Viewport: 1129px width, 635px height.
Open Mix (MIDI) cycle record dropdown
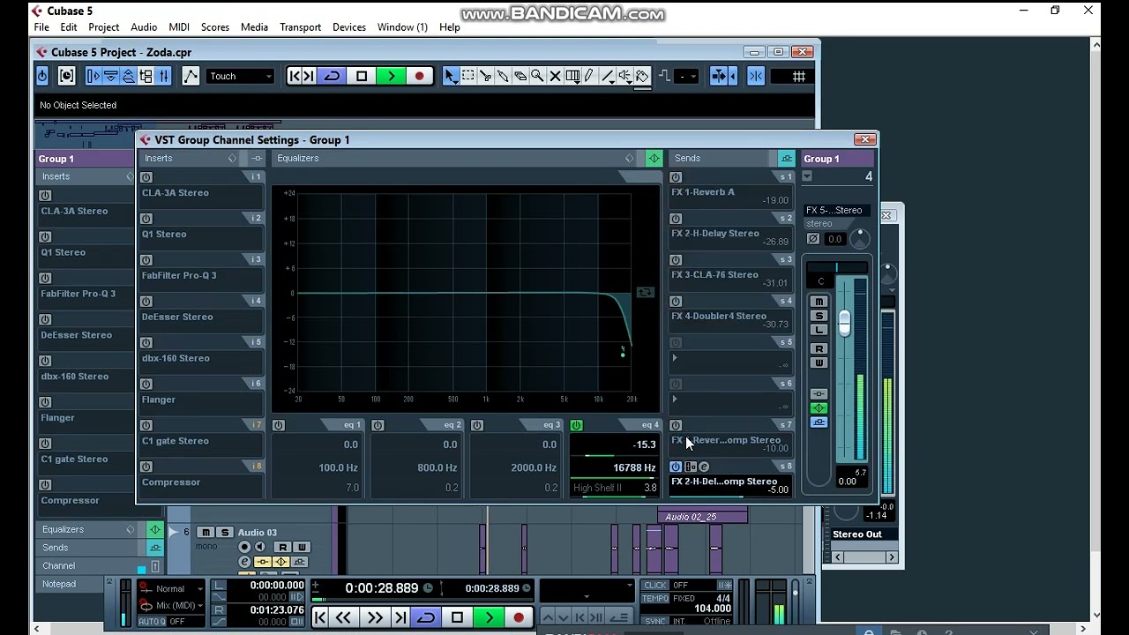173,605
